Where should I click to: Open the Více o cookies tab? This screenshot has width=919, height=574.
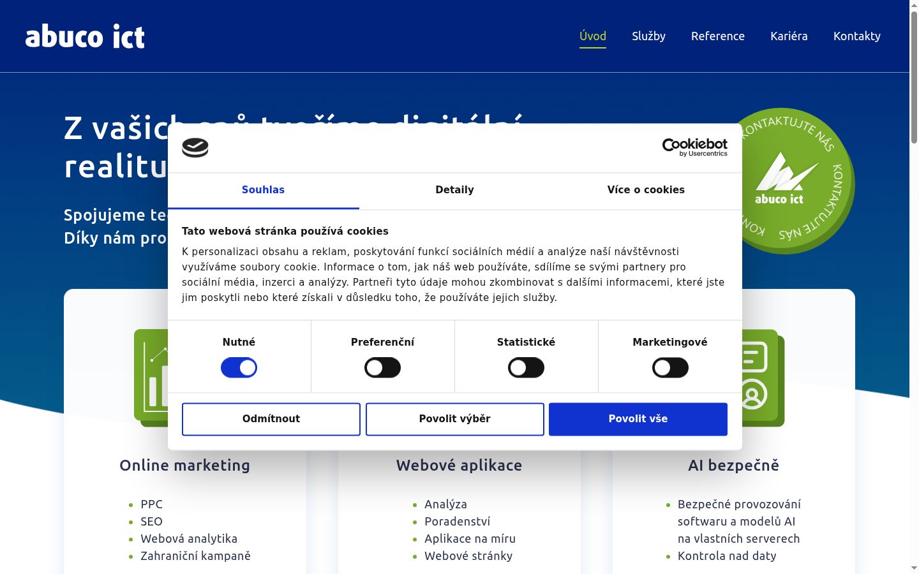click(x=646, y=190)
